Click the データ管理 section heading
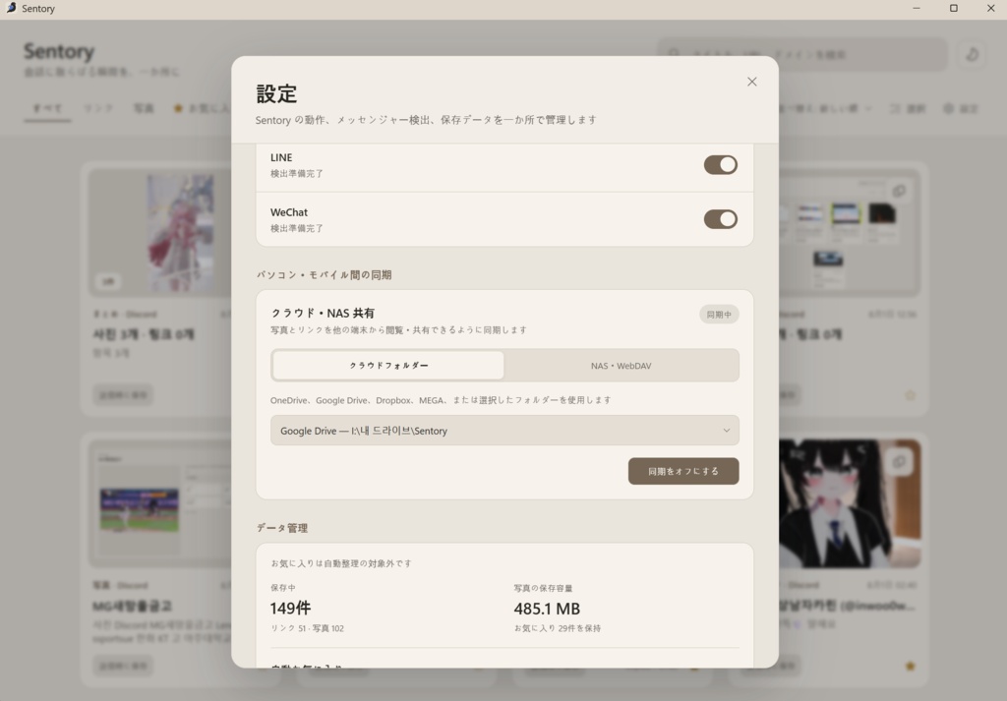Viewport: 1007px width, 701px height. (x=282, y=528)
